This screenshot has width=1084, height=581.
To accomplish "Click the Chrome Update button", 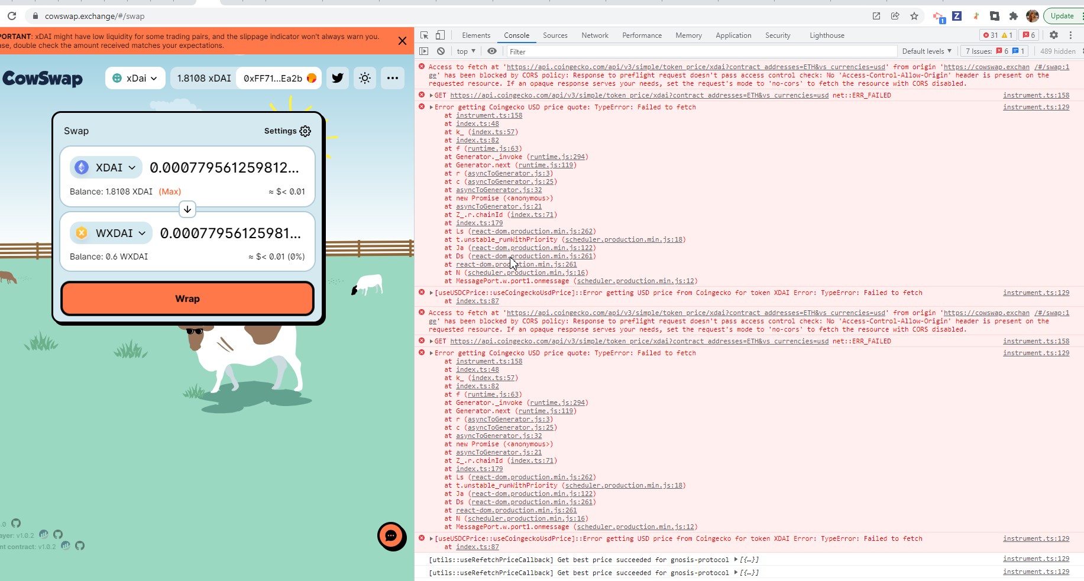I will (1062, 16).
